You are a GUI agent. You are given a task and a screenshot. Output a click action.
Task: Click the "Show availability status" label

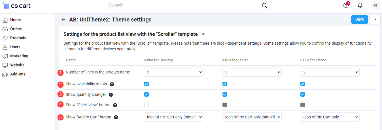point(86,84)
